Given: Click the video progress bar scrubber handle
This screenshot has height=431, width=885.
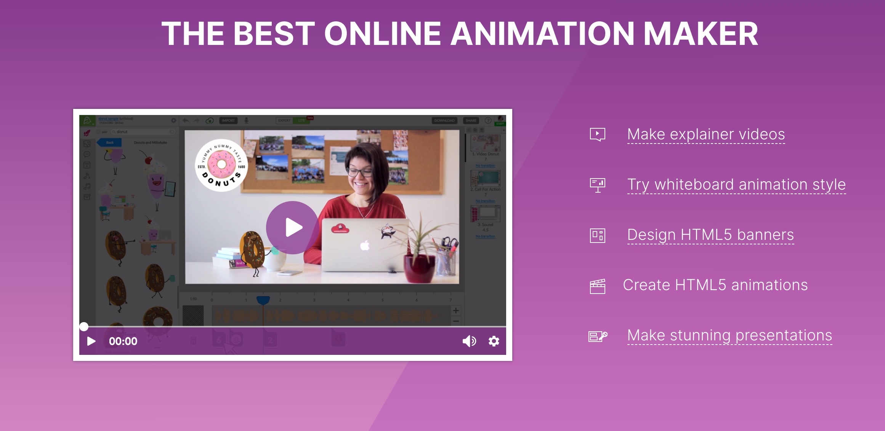Looking at the screenshot, I should point(84,326).
